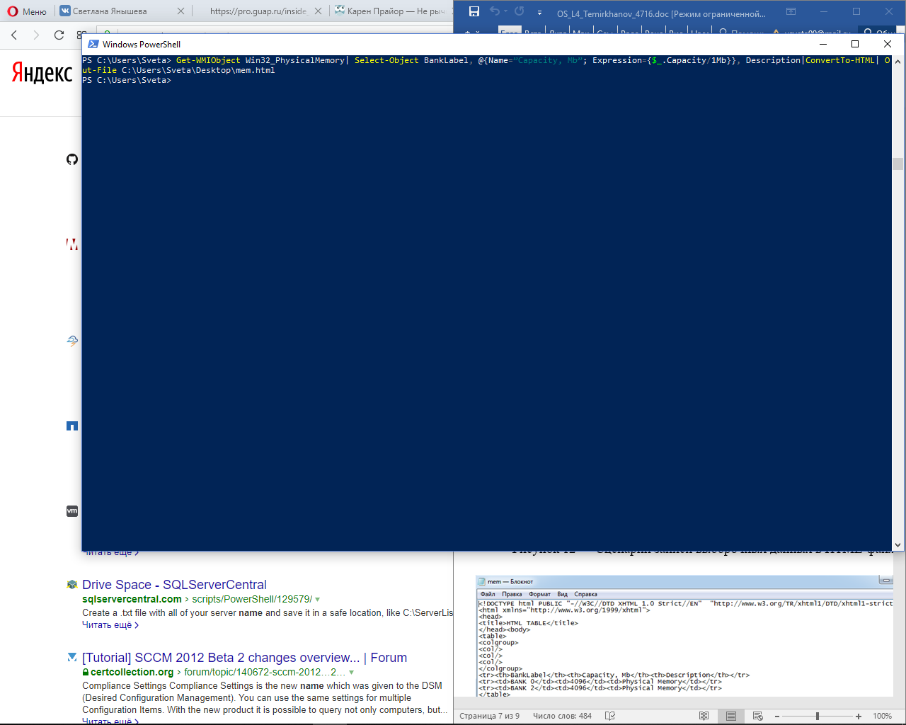
Task: Zoom in with the plus button in Word
Action: (x=859, y=716)
